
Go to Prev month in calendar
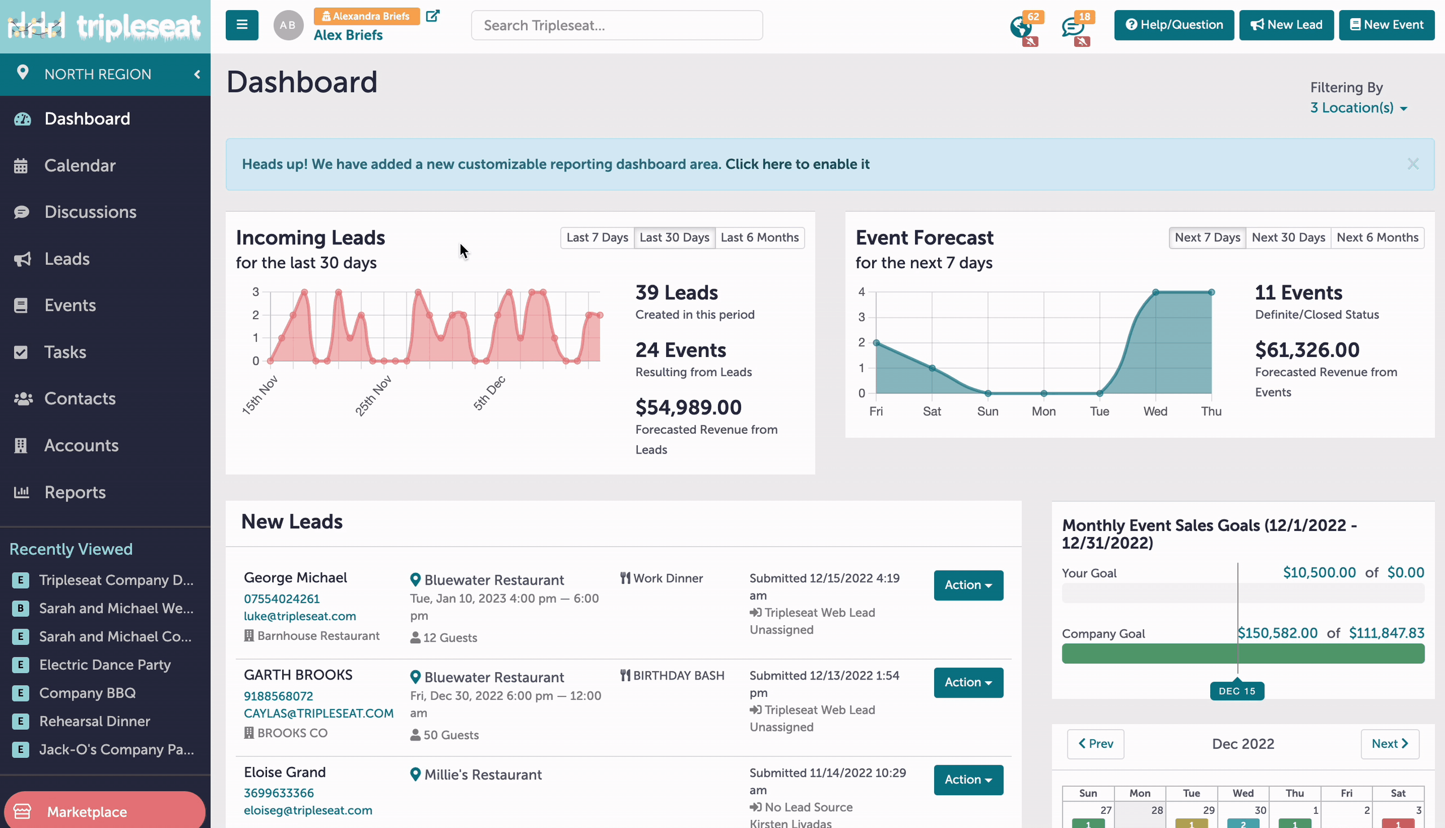pyautogui.click(x=1096, y=744)
